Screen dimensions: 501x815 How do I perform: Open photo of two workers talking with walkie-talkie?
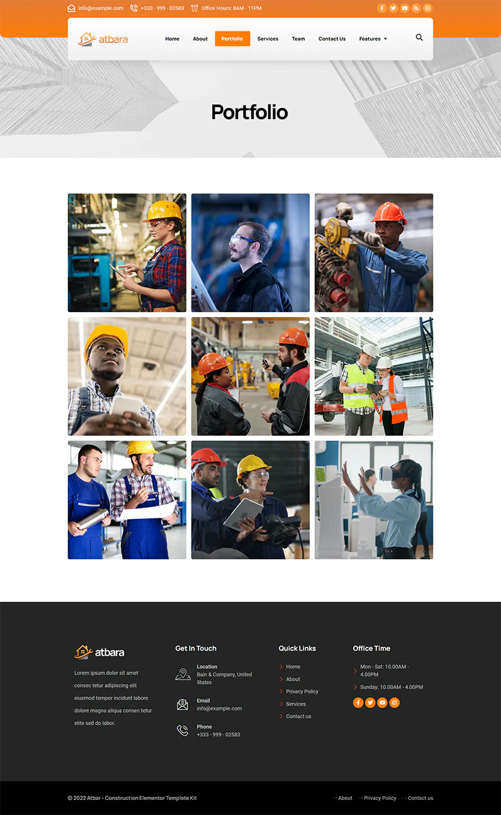(x=250, y=376)
